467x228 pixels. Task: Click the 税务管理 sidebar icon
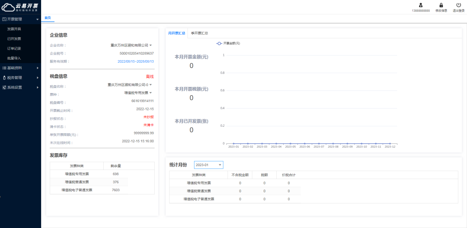[x=4, y=78]
